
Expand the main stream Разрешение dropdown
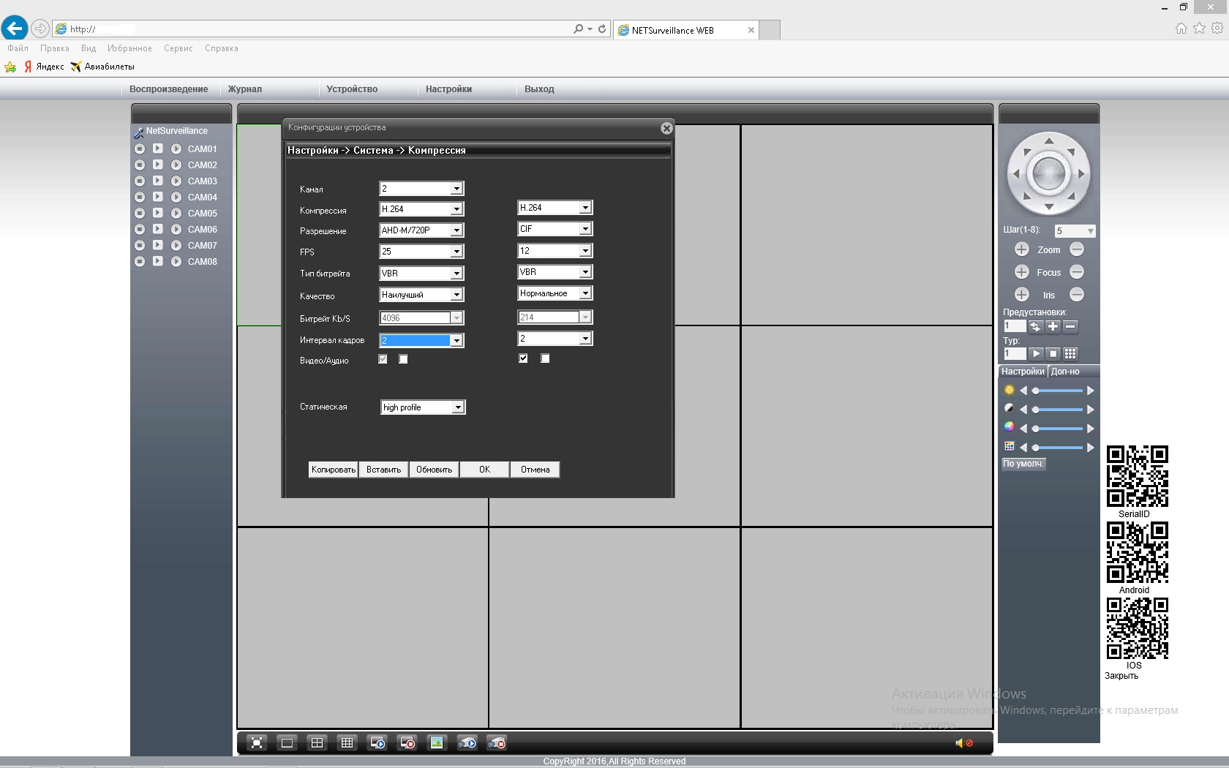(456, 230)
